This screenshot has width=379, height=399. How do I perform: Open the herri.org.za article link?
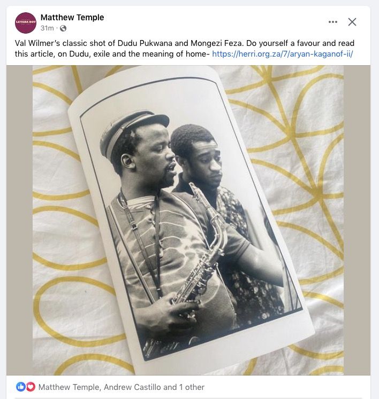tap(283, 54)
